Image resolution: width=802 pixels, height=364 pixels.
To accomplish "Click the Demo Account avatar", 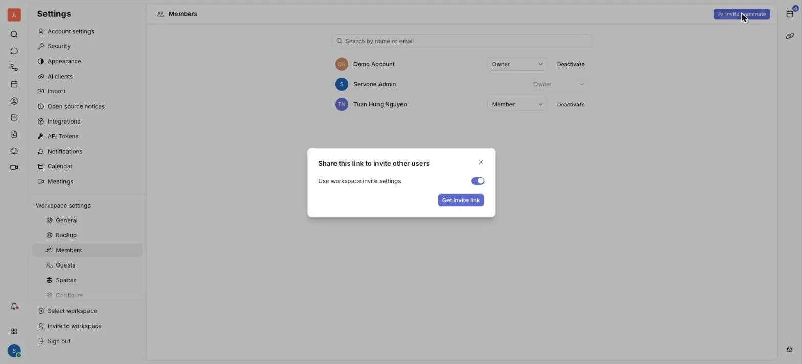I will pyautogui.click(x=342, y=64).
